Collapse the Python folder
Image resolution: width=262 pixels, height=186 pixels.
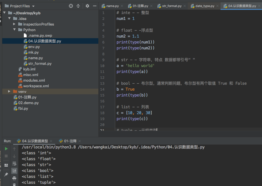pyautogui.click(x=14, y=30)
